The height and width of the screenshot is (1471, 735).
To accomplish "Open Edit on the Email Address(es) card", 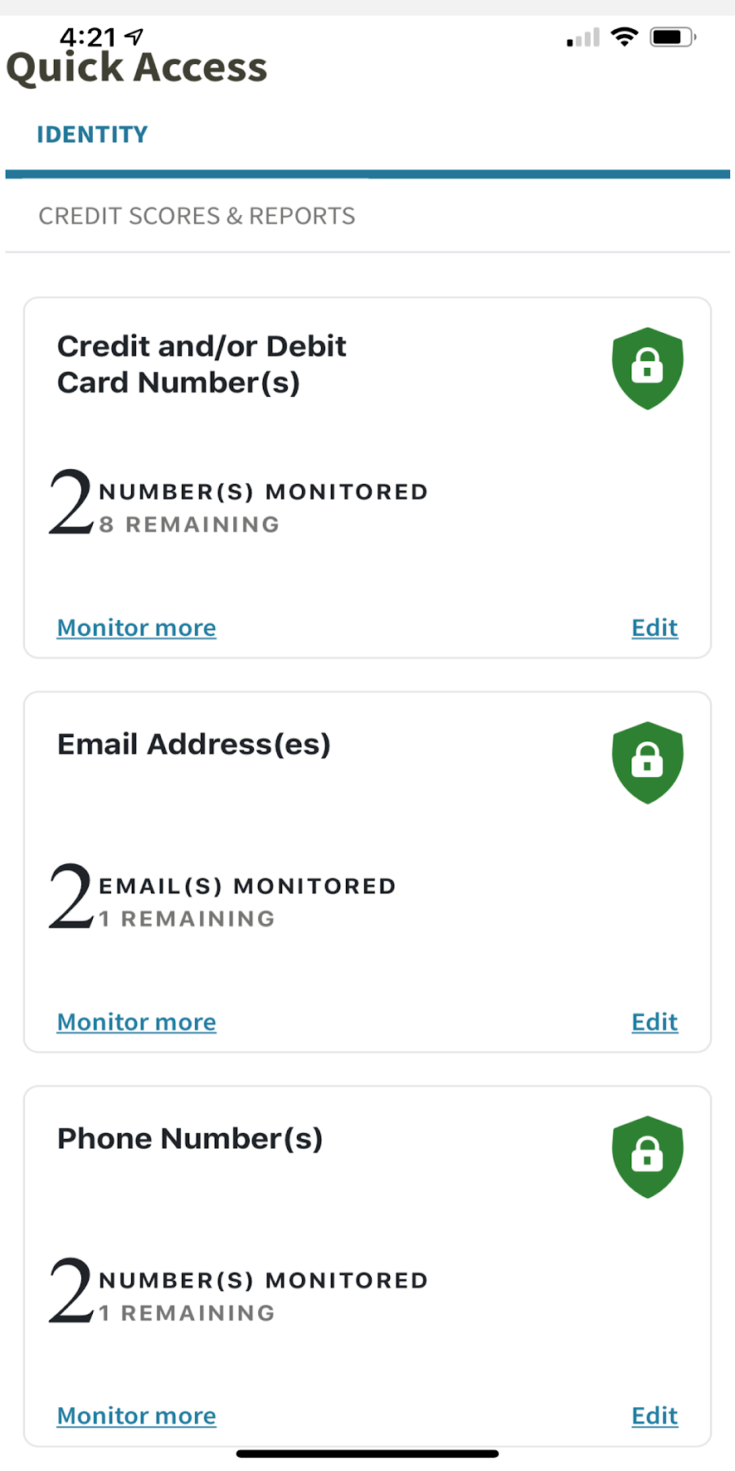I will pyautogui.click(x=655, y=1022).
